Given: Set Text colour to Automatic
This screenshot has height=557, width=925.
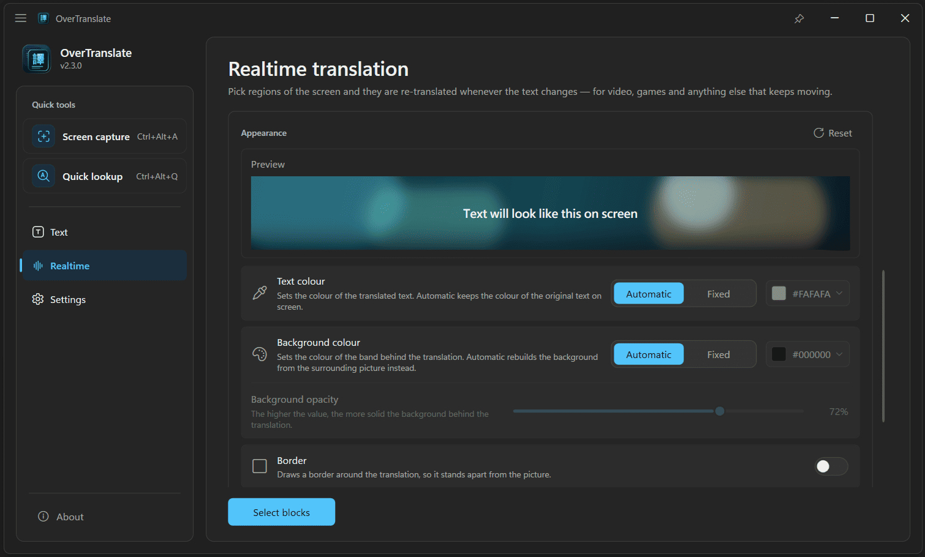Looking at the screenshot, I should tap(649, 294).
